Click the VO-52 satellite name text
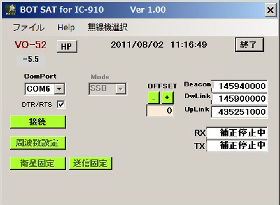The width and height of the screenshot is (280, 205). (x=31, y=45)
